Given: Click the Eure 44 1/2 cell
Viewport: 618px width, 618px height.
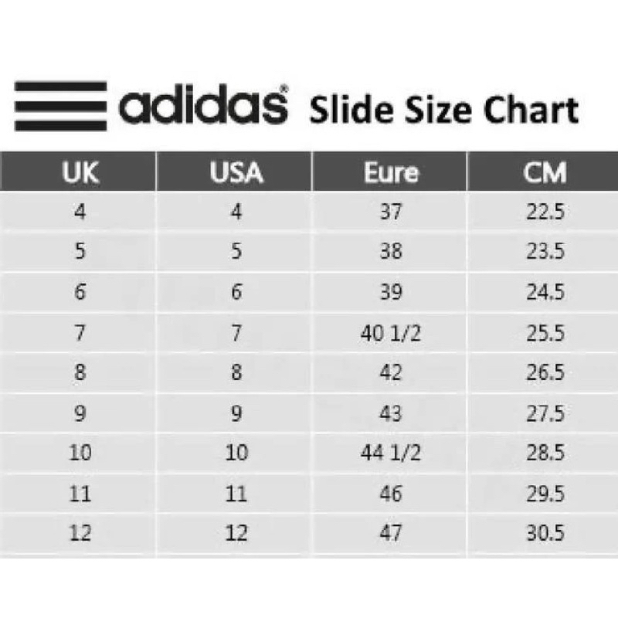Looking at the screenshot, I should [x=390, y=453].
